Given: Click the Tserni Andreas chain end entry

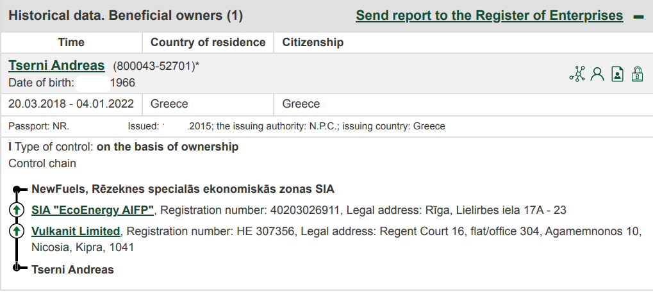Looking at the screenshot, I should [x=72, y=270].
